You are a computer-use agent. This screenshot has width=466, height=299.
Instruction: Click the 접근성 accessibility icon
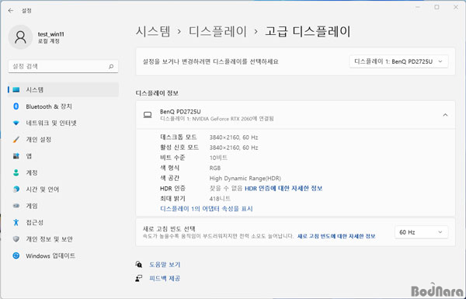[x=16, y=222]
